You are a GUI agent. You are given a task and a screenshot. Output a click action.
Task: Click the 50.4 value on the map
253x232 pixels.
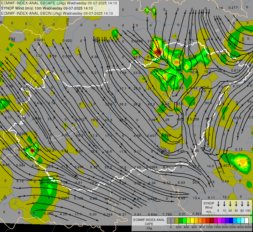(x=208, y=103)
